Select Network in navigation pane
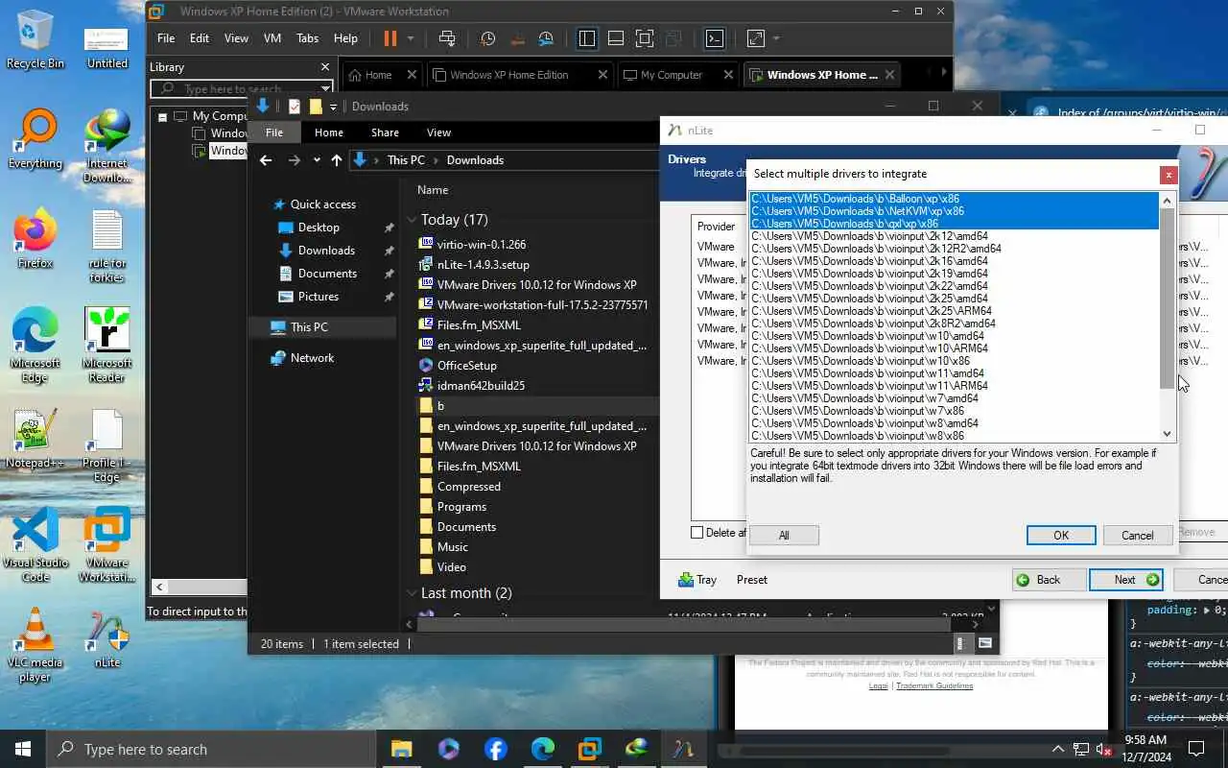This screenshot has height=768, width=1228. click(312, 358)
